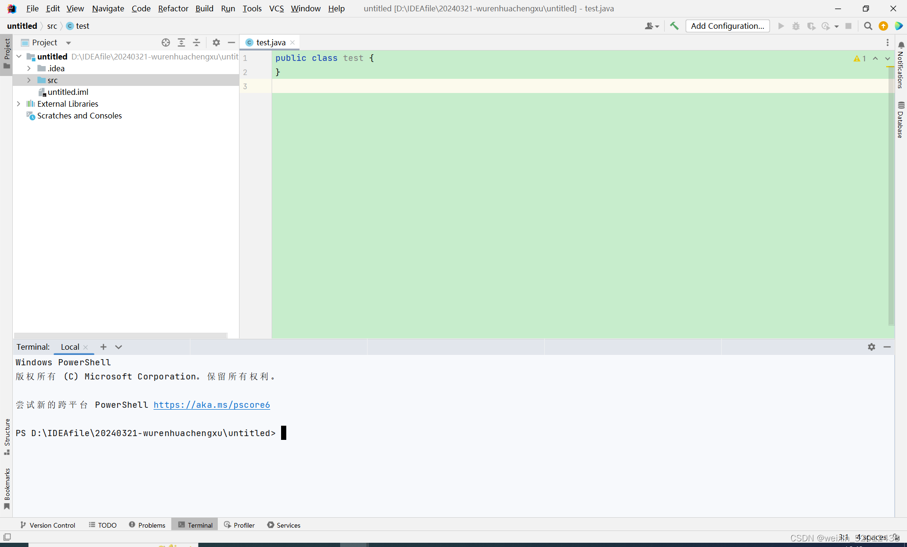
Task: Expand the src folder
Action: tap(29, 80)
